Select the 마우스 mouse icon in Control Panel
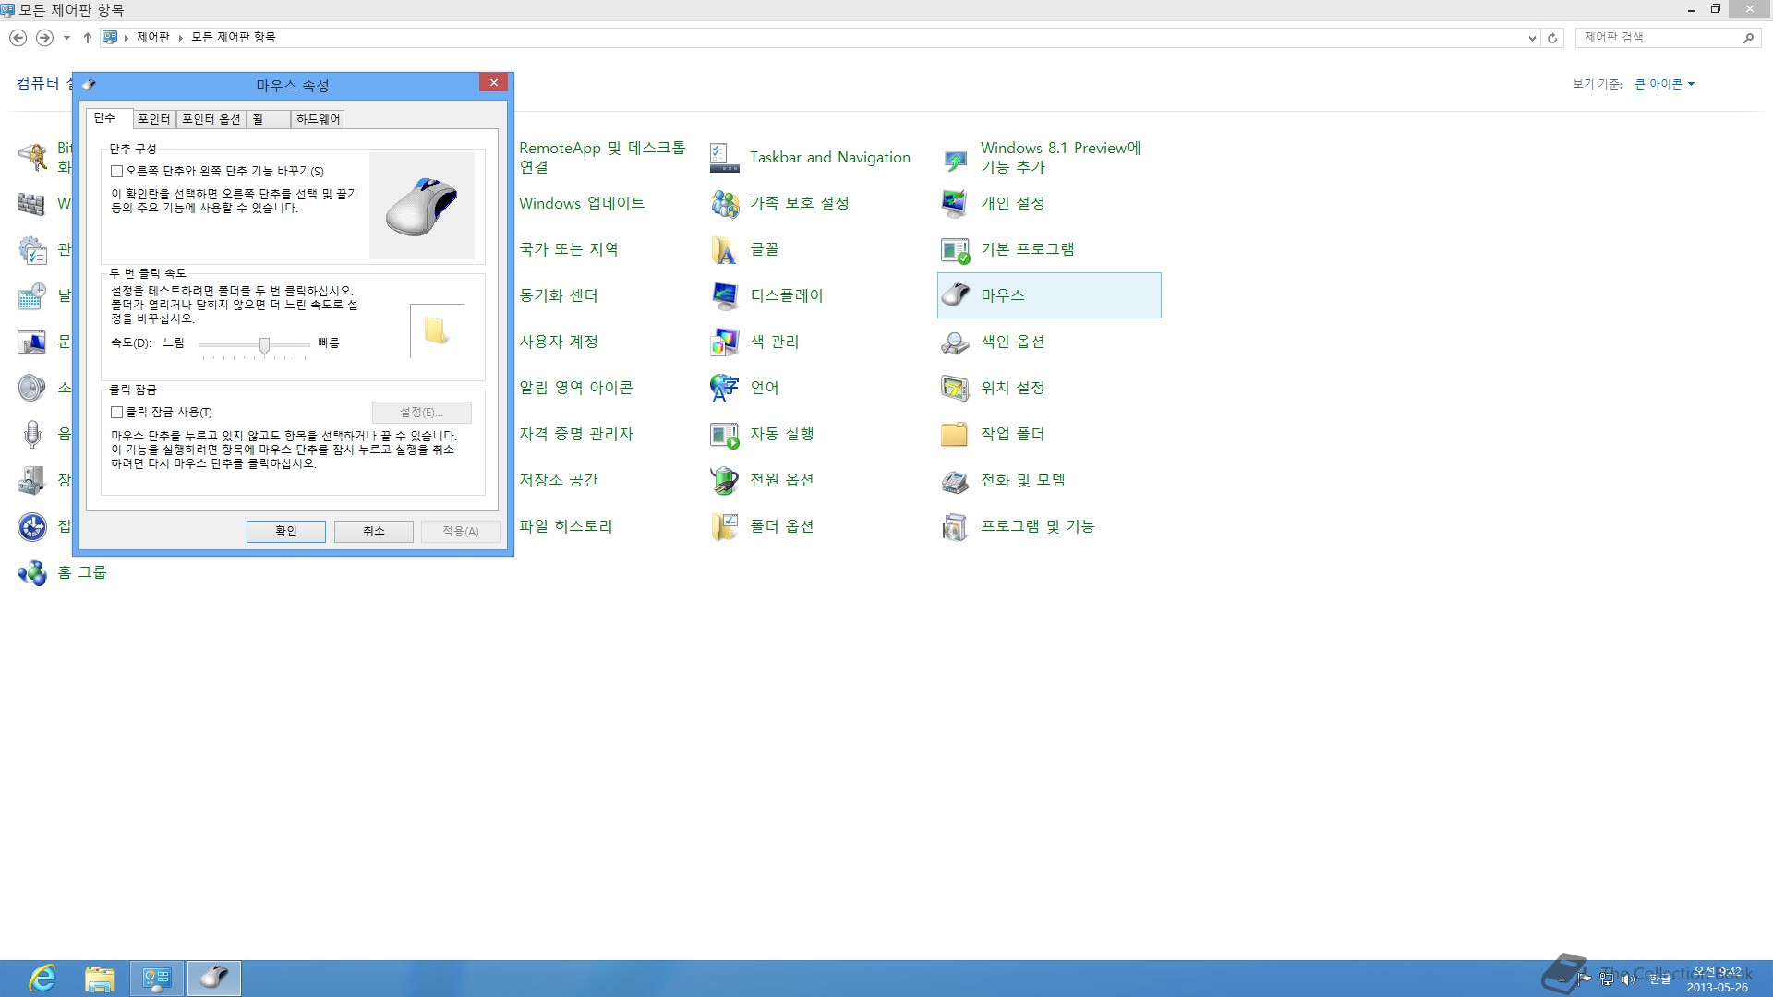1773x997 pixels. click(955, 295)
